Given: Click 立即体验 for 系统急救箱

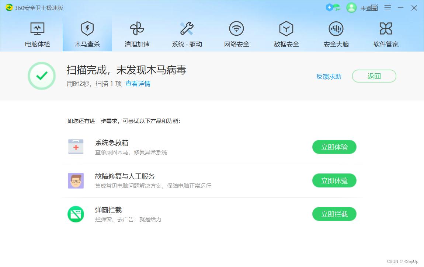Looking at the screenshot, I should point(334,147).
